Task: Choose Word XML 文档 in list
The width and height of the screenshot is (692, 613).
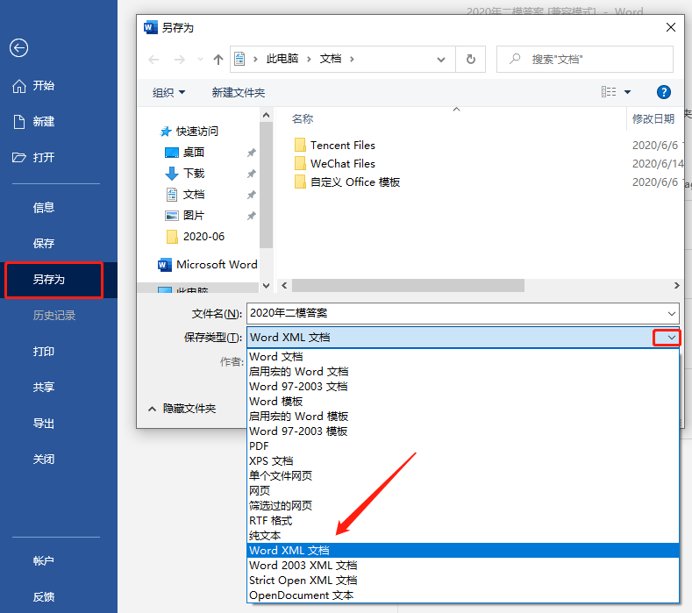Action: (x=463, y=551)
